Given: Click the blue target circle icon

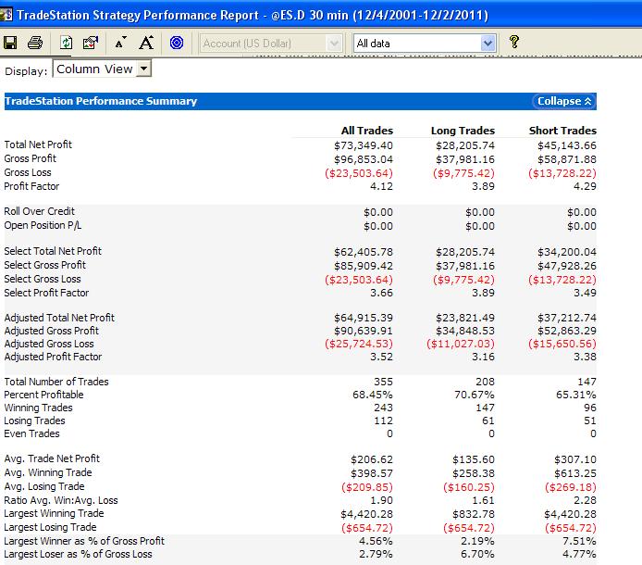Looking at the screenshot, I should click(x=177, y=43).
